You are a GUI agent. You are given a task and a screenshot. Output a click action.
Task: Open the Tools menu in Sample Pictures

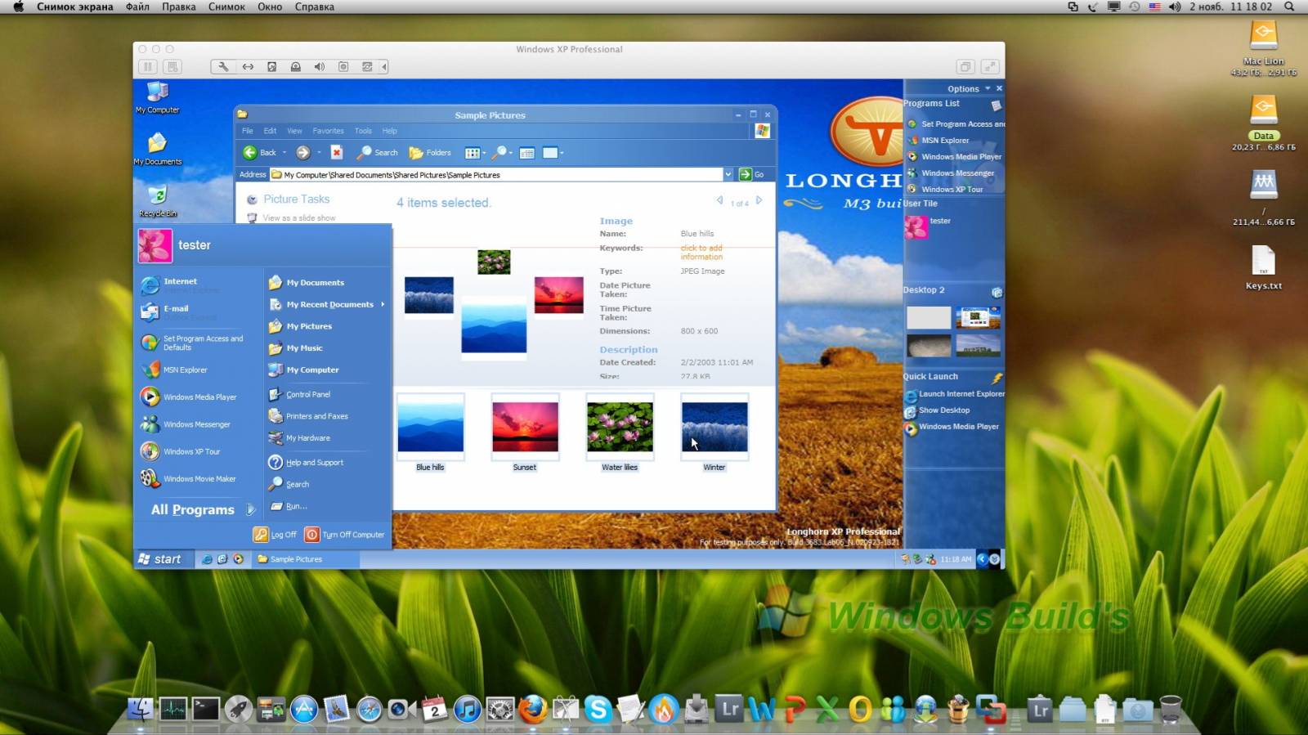363,131
